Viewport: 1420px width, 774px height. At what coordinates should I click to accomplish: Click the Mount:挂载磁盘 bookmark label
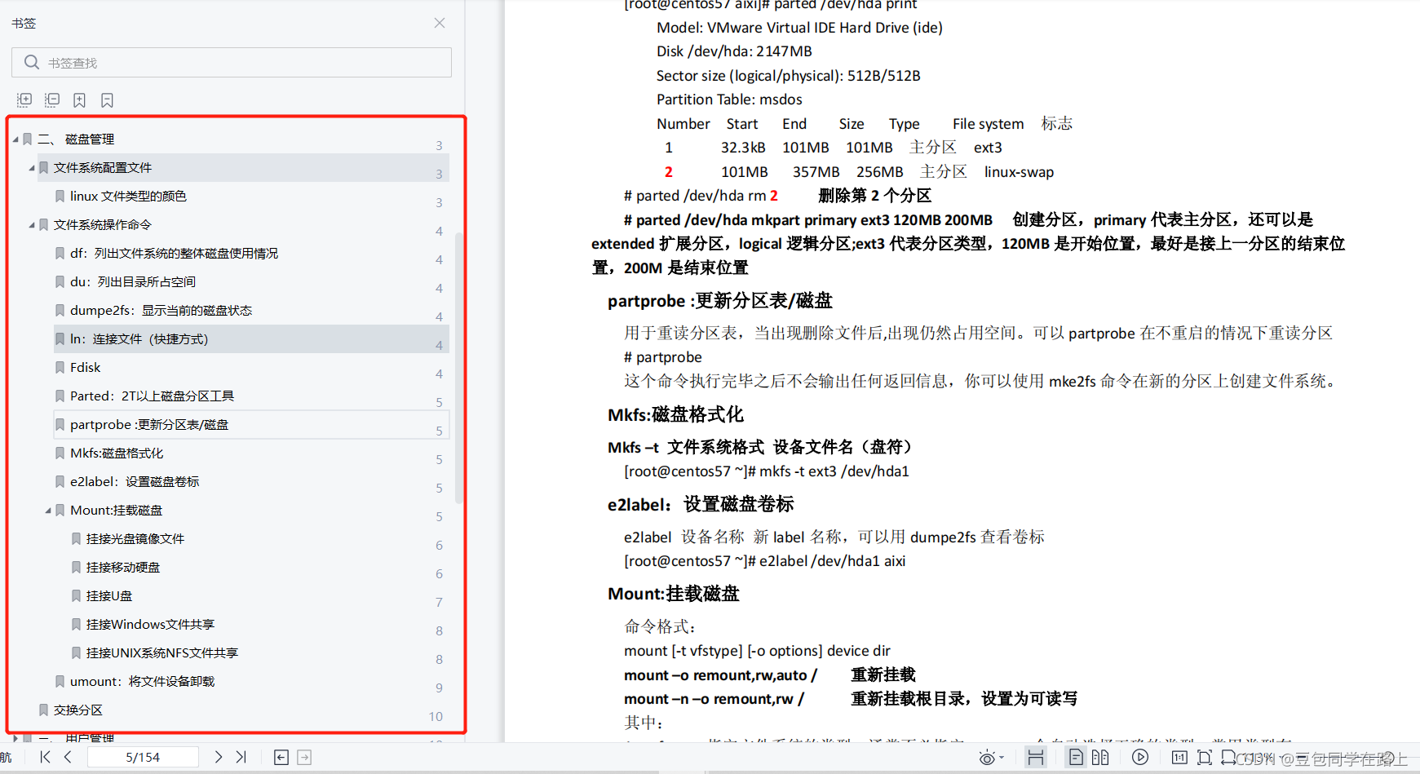tap(116, 511)
